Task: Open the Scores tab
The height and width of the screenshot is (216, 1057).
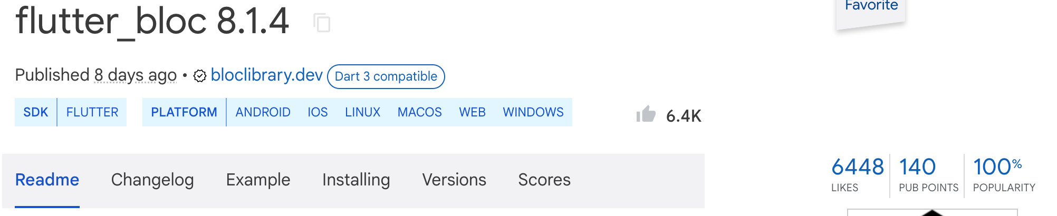Action: pos(544,180)
